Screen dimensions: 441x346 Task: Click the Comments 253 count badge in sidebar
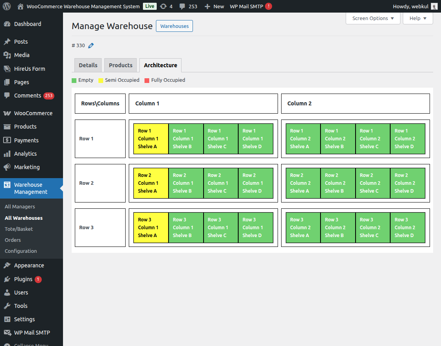coord(49,96)
